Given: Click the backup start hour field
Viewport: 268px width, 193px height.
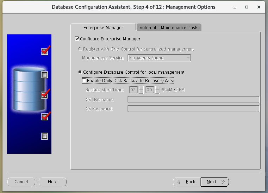Looking at the screenshot, I should tap(133, 90).
